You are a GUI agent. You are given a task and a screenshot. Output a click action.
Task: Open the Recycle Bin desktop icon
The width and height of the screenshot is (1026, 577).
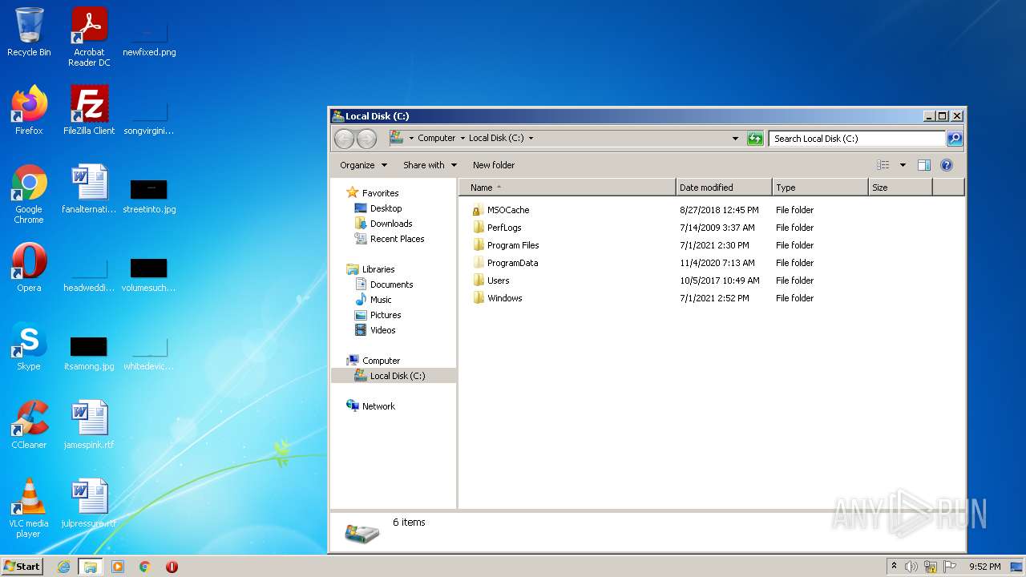(x=29, y=32)
